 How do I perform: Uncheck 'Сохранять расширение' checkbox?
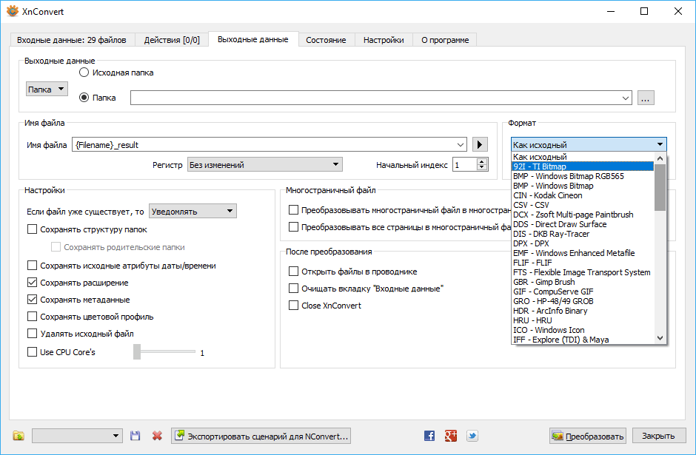click(32, 283)
